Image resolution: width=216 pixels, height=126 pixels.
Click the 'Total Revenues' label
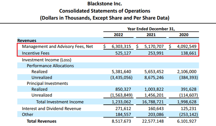(x=42, y=121)
